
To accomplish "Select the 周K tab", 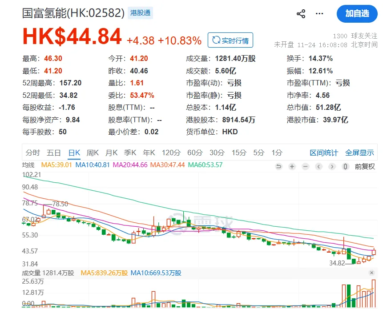I will (x=93, y=153).
